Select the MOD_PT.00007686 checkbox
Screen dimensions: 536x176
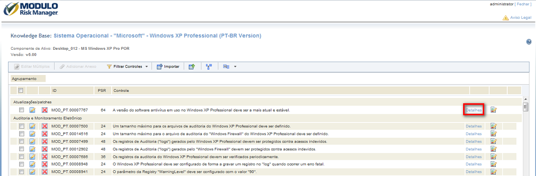(x=22, y=156)
